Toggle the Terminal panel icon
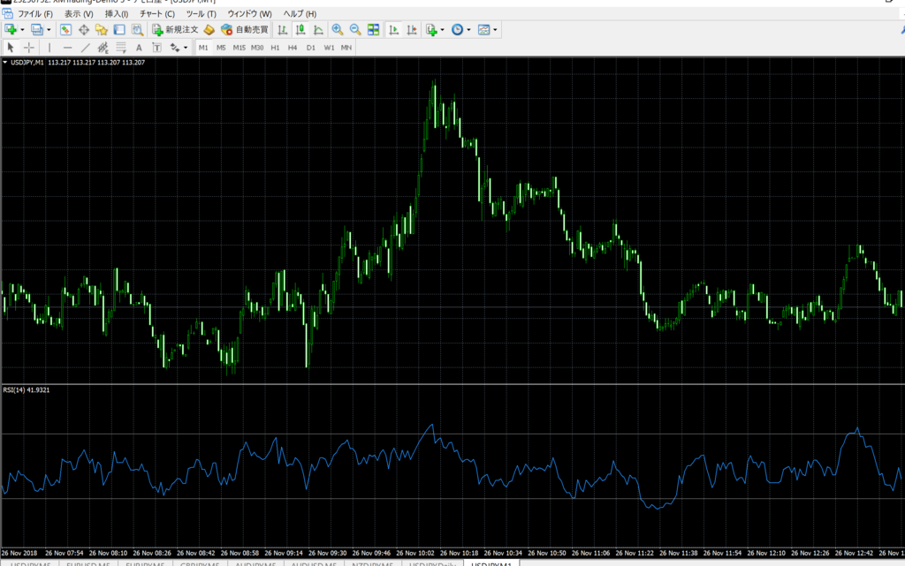Screen dimensions: 905x566 (119, 29)
